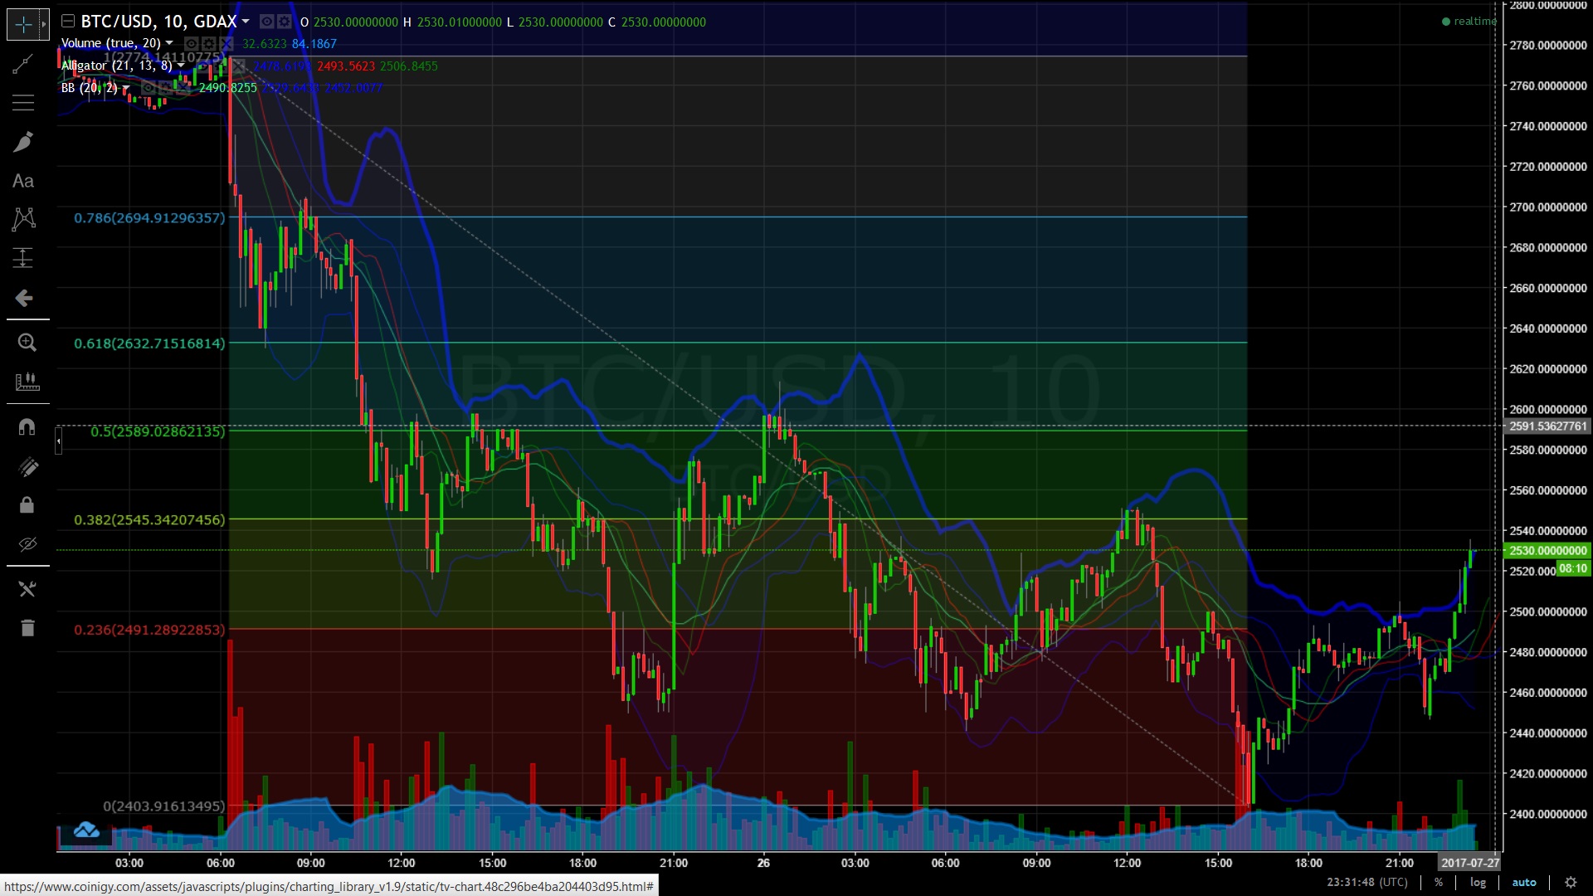The height and width of the screenshot is (896, 1593).
Task: Select the trend line drawing tool
Action: tap(23, 64)
